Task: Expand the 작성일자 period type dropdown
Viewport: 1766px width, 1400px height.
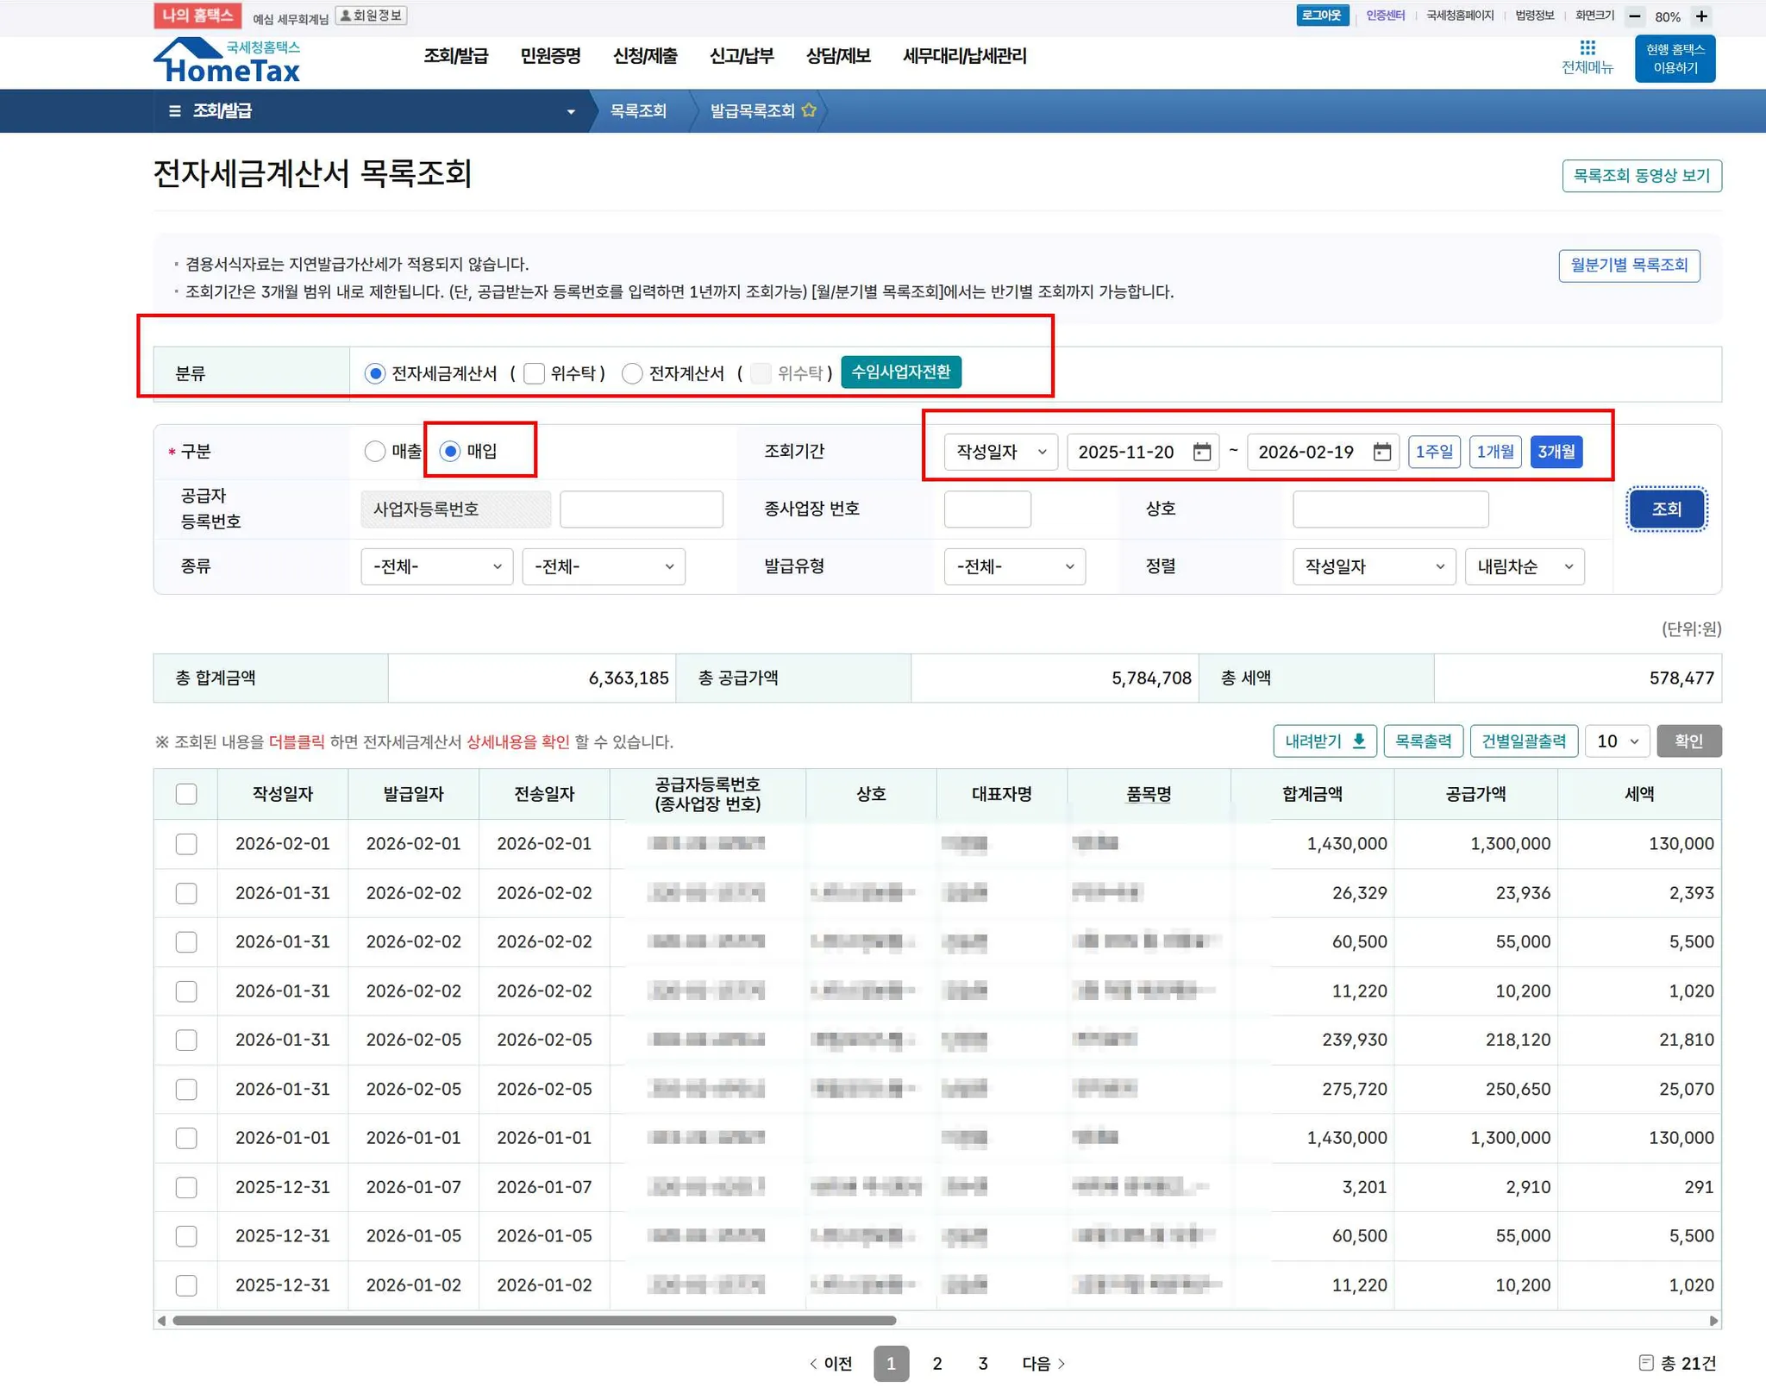Action: tap(1000, 452)
